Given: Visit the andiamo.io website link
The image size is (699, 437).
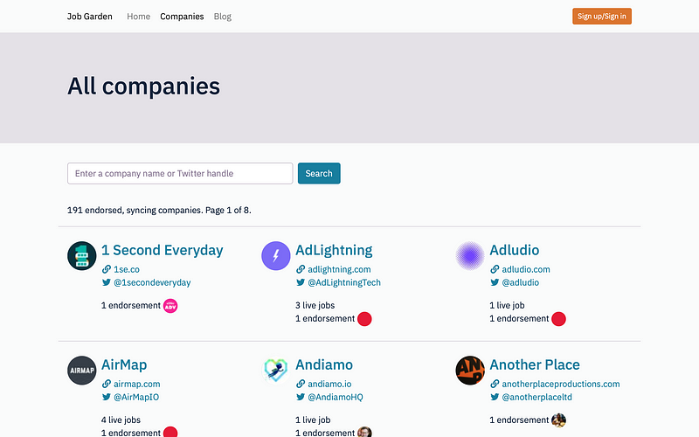Looking at the screenshot, I should pyautogui.click(x=329, y=384).
